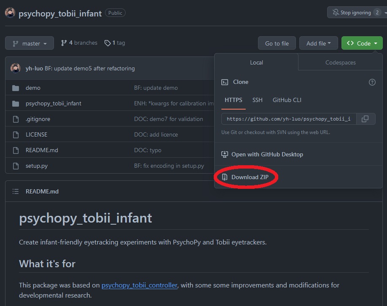The width and height of the screenshot is (387, 306).
Task: Click the 'What it's for' heading
Action: pyautogui.click(x=47, y=264)
